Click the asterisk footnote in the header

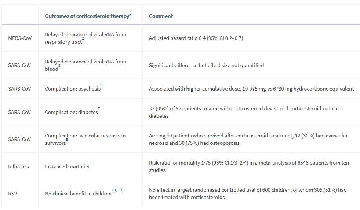130,16
